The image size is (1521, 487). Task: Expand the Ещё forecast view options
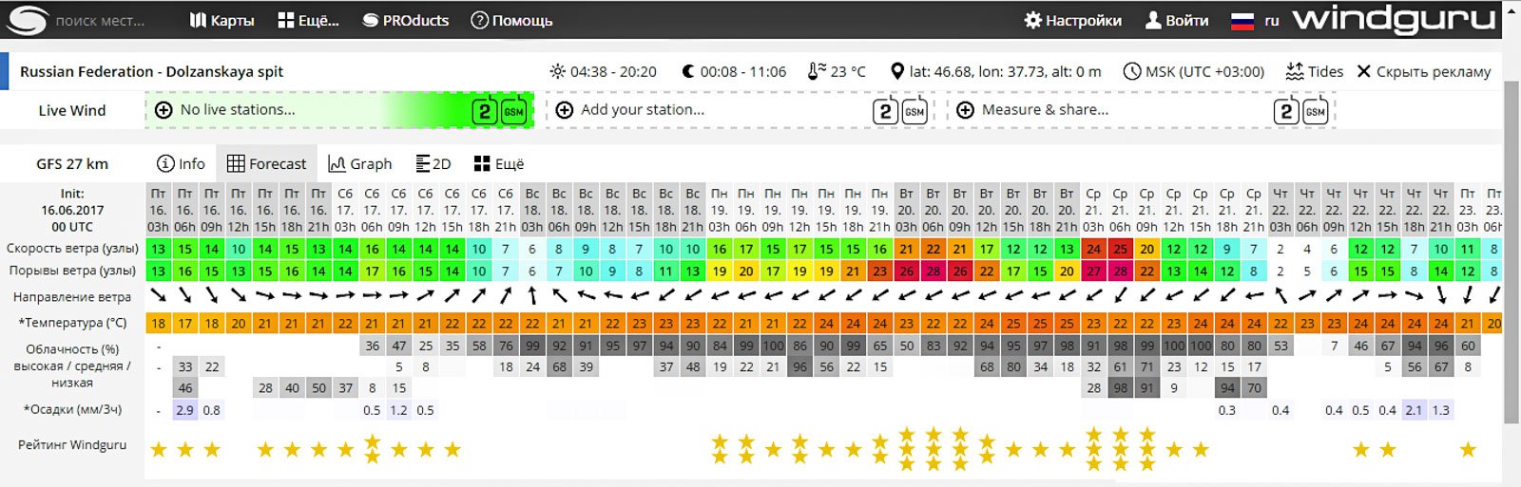click(x=499, y=164)
